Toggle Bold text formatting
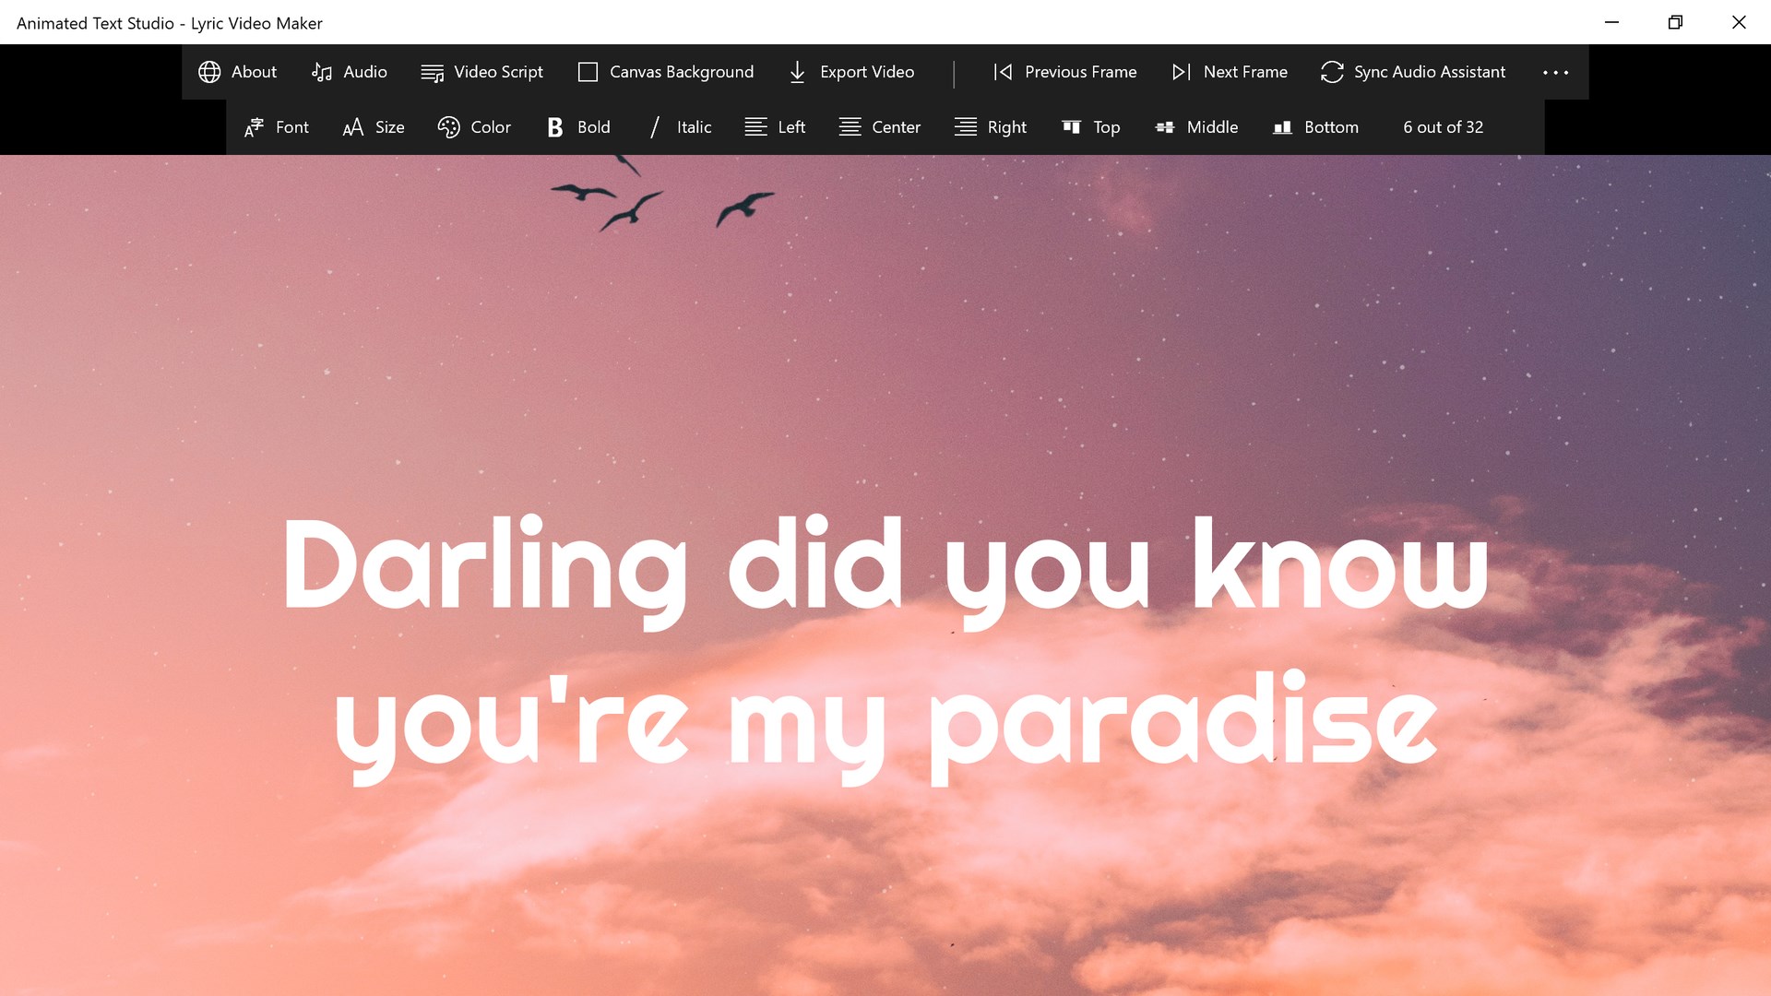The height and width of the screenshot is (996, 1771). pos(578,127)
